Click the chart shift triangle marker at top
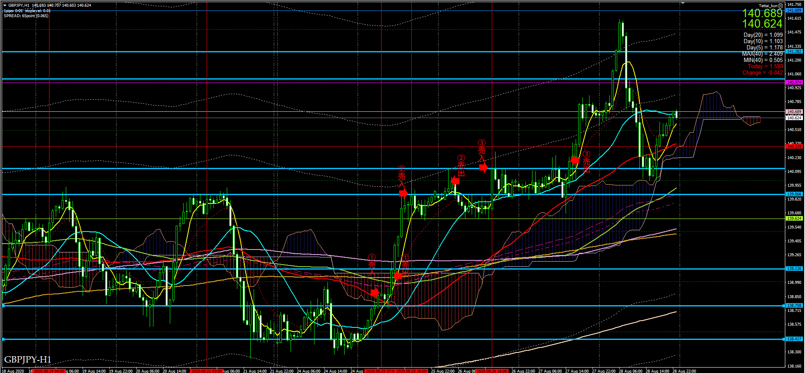Viewport: 805px width, 373px height. tap(683, 3)
